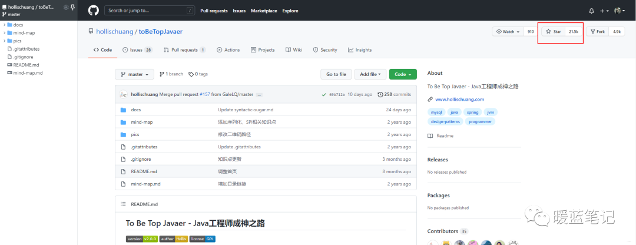Image resolution: width=636 pixels, height=245 pixels.
Task: Open the Add file dropdown
Action: (370, 74)
